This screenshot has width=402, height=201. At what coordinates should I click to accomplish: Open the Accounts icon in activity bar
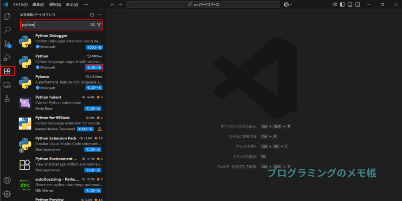(7, 180)
